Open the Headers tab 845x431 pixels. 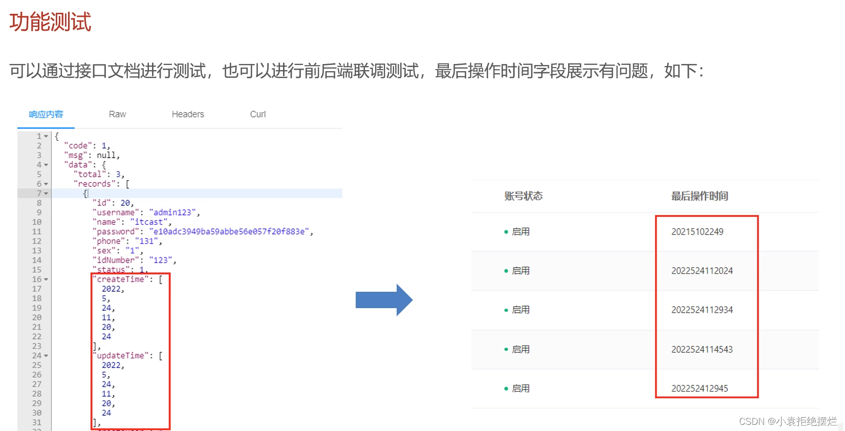(188, 114)
